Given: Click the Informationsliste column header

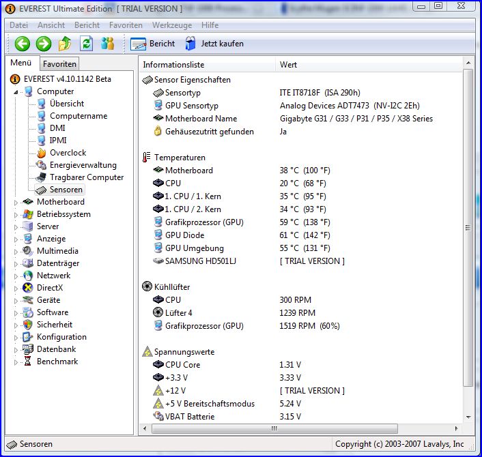Looking at the screenshot, I should (208, 65).
